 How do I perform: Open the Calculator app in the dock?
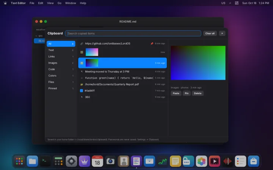tap(58, 161)
